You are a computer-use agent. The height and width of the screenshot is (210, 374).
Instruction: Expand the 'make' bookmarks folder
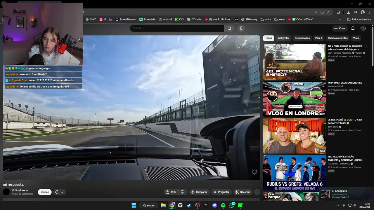[x=265, y=20]
